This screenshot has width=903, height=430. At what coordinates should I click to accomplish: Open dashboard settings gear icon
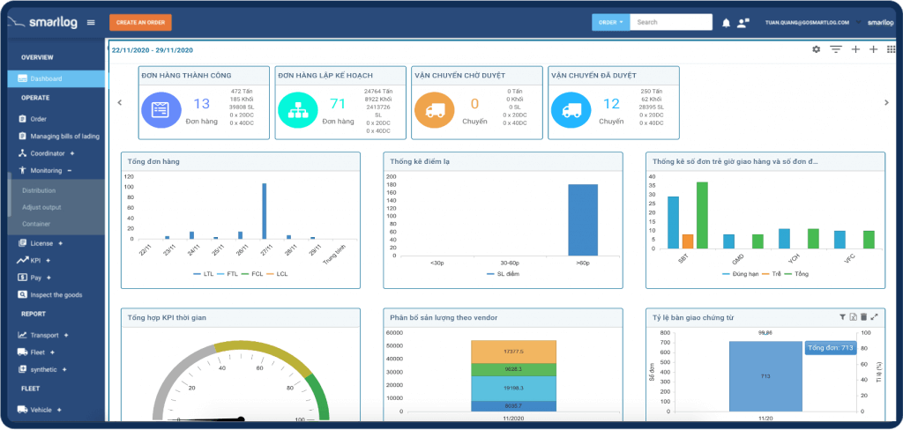click(x=816, y=49)
